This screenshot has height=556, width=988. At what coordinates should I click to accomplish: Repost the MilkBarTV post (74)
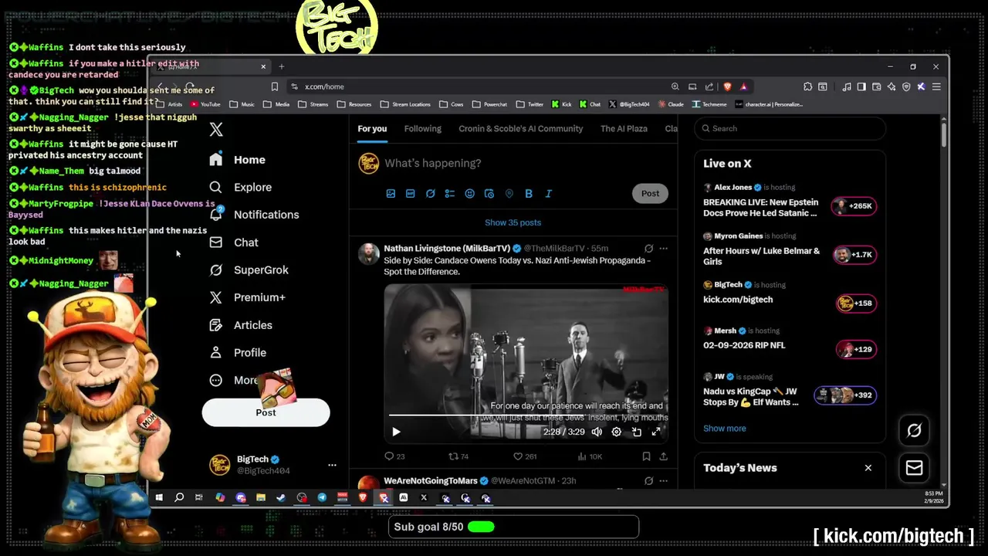[x=458, y=456]
